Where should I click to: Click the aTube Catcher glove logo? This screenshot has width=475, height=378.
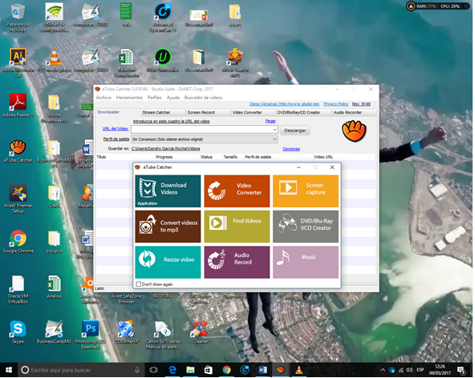click(355, 131)
